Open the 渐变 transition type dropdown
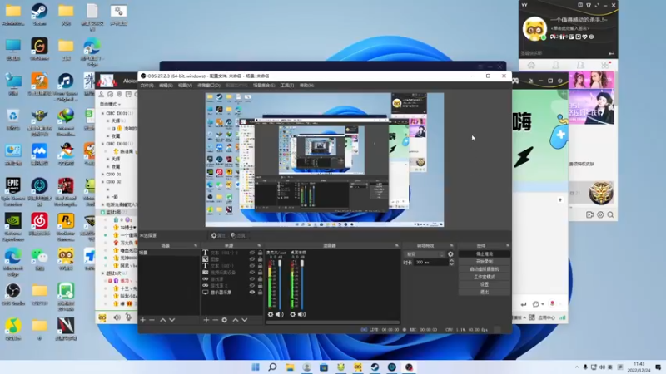This screenshot has width=666, height=374. pos(425,254)
